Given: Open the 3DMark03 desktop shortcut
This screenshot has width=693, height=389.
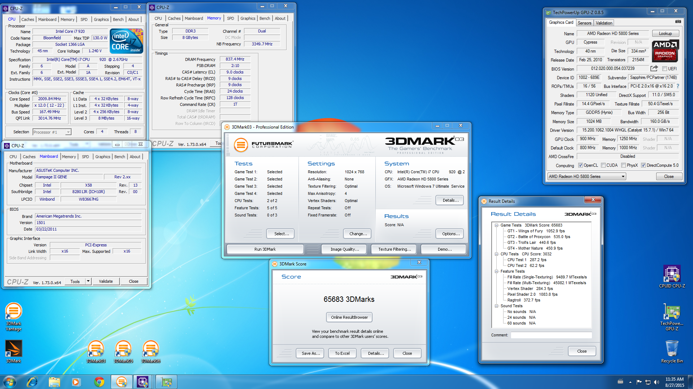Looking at the screenshot, I should (96, 352).
